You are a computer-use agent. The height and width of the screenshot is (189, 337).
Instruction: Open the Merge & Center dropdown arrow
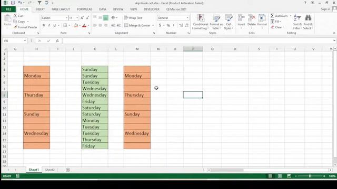[x=153, y=25]
